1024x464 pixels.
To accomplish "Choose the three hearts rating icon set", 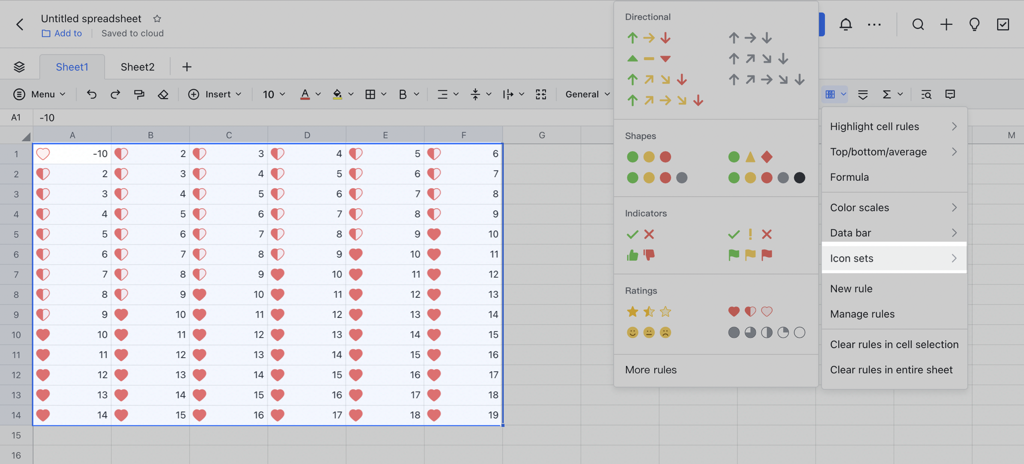I will [750, 311].
